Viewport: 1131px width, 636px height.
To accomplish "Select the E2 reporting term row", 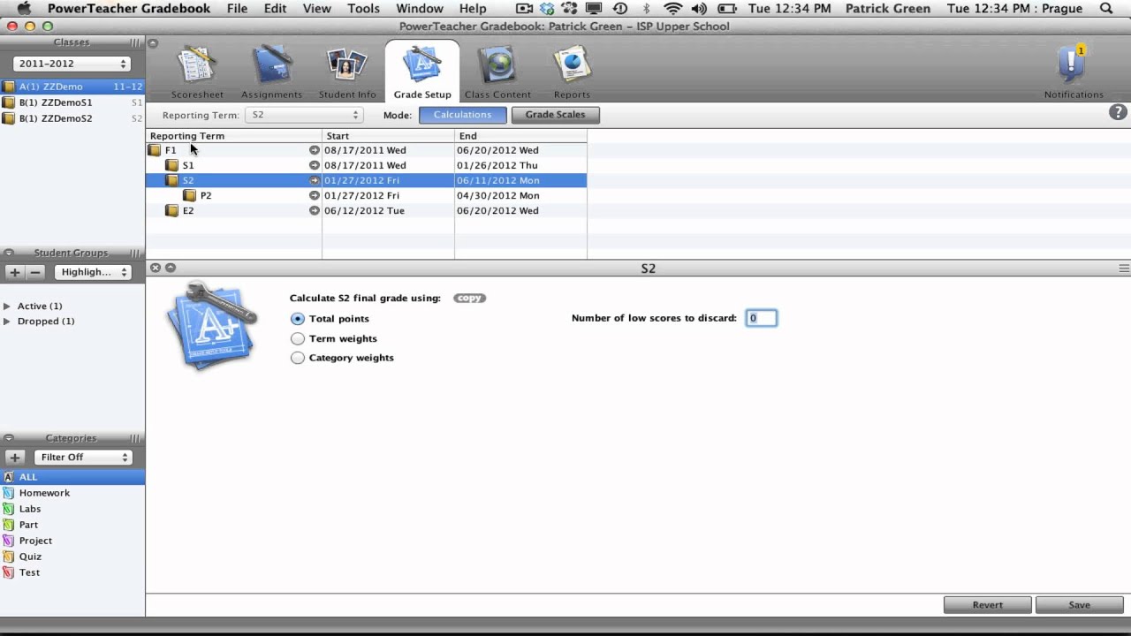I will (x=366, y=210).
